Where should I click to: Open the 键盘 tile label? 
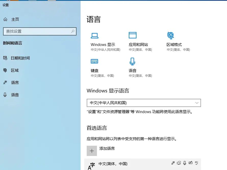[95, 71]
